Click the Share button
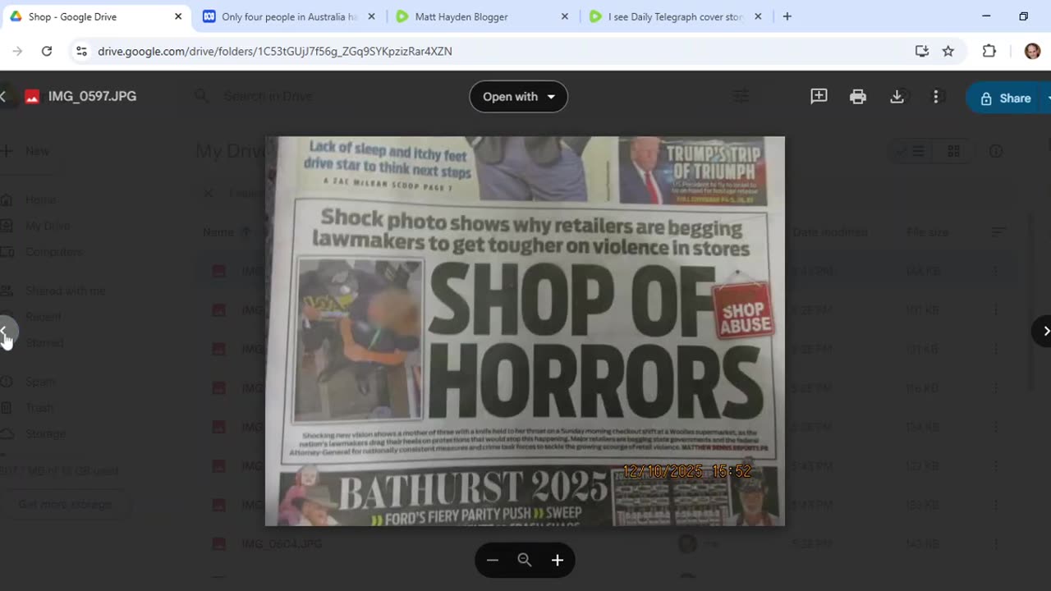Screen dimensions: 1051x591 (1007, 98)
